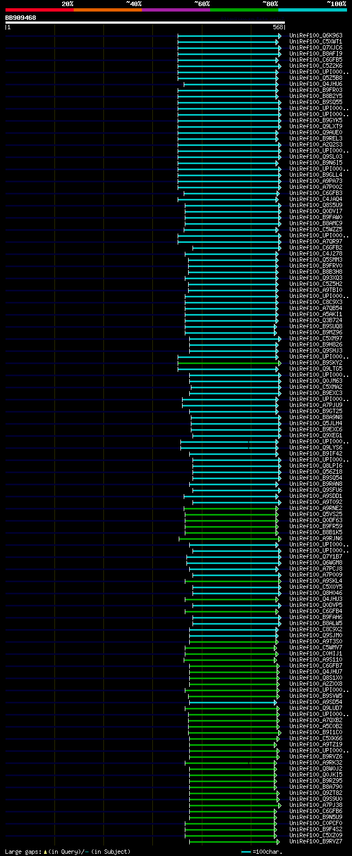Click the UniRef100_B9GLL4 entry

pos(316,175)
